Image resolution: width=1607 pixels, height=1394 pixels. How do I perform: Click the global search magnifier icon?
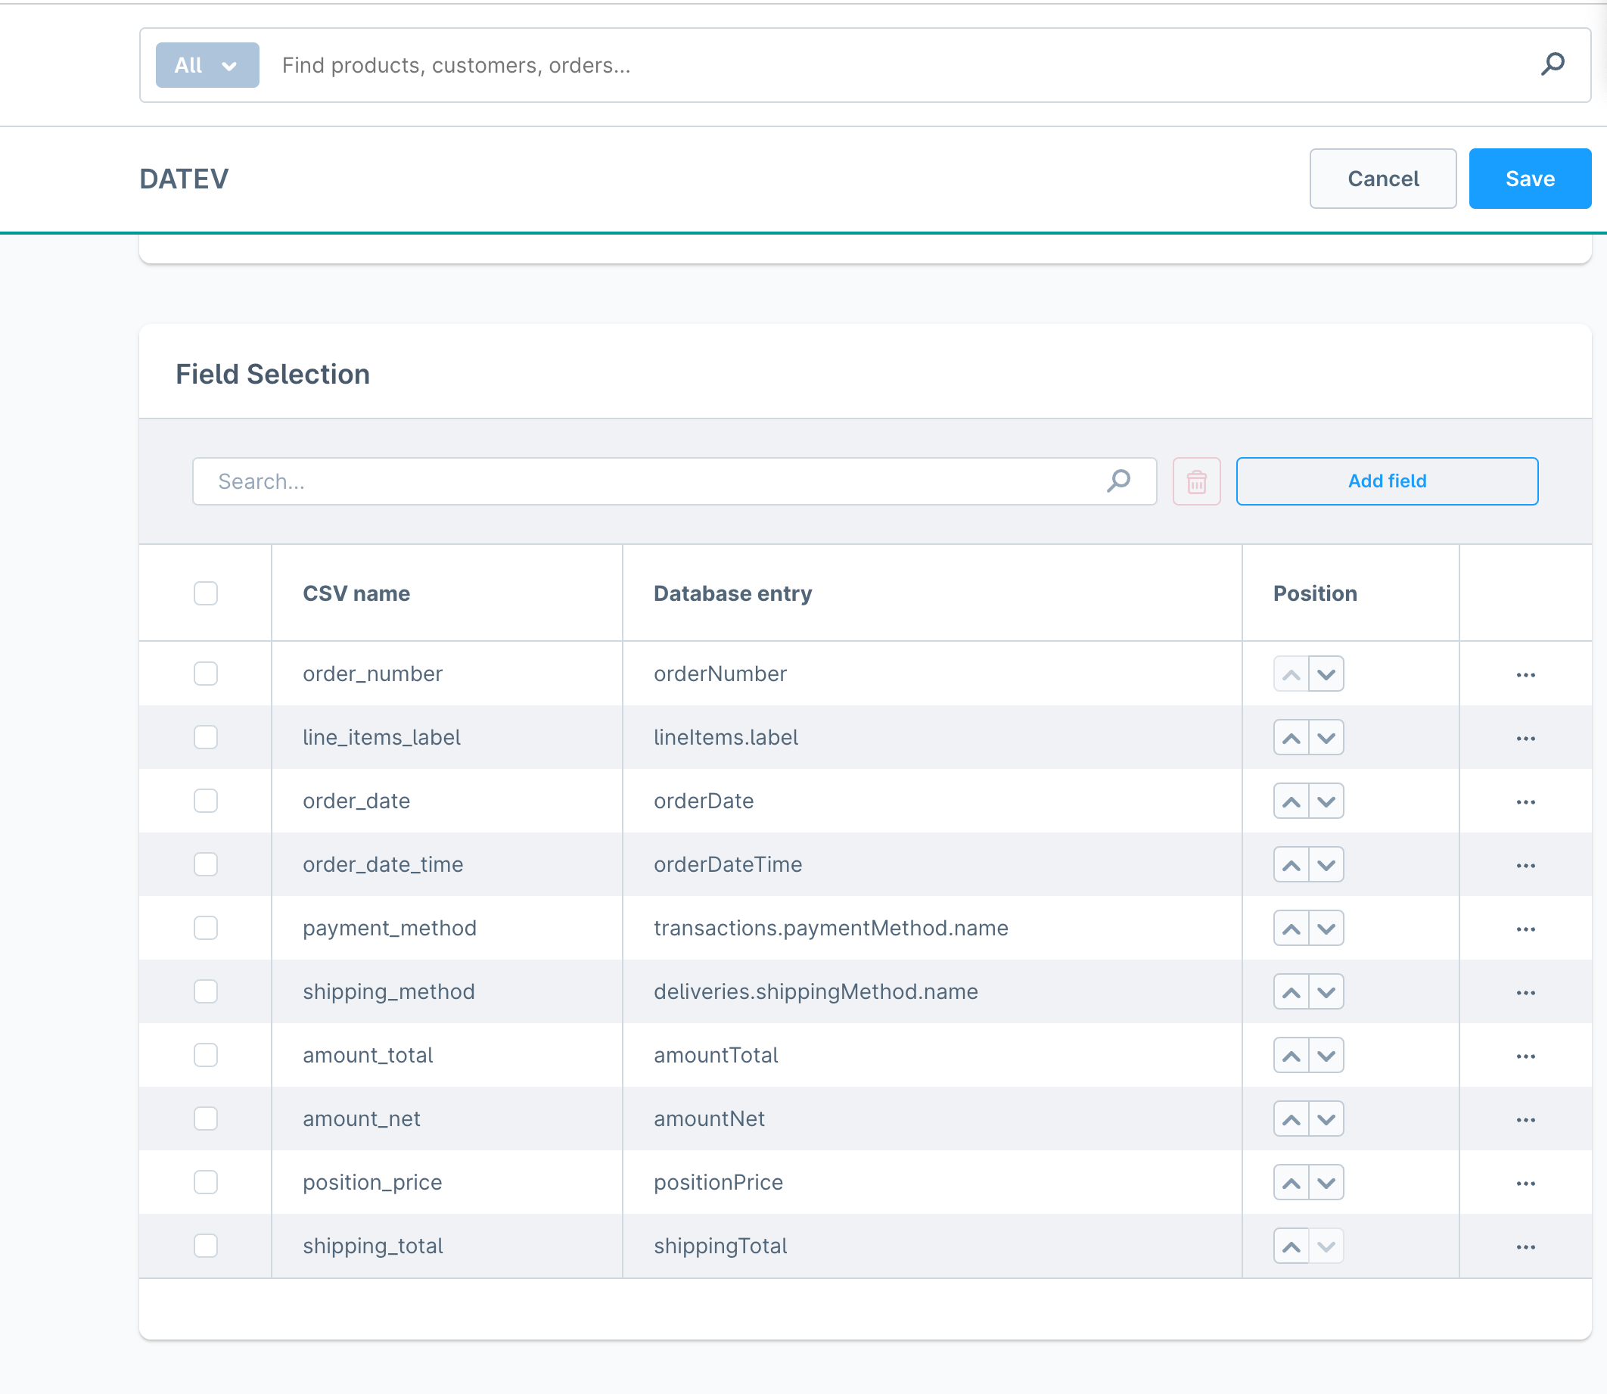click(x=1553, y=64)
